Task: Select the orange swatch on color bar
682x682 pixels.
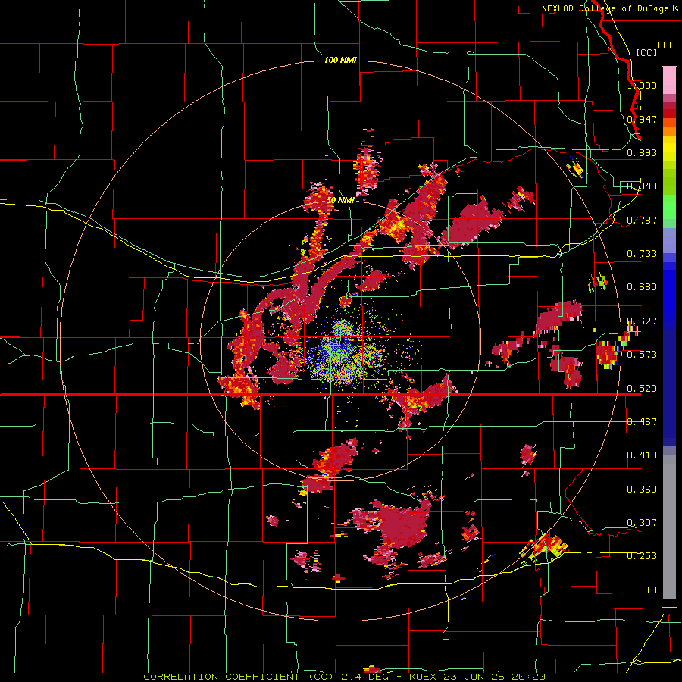Action: [669, 131]
